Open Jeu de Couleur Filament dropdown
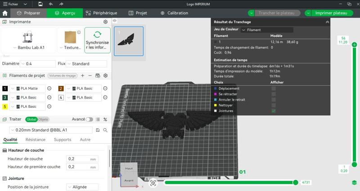 click(266, 30)
